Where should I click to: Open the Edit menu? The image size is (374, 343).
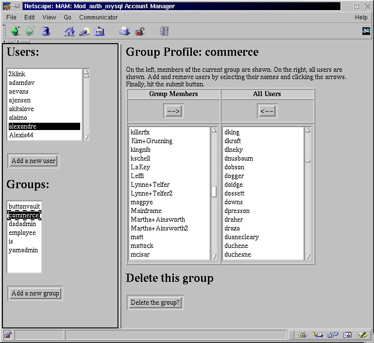(29, 17)
